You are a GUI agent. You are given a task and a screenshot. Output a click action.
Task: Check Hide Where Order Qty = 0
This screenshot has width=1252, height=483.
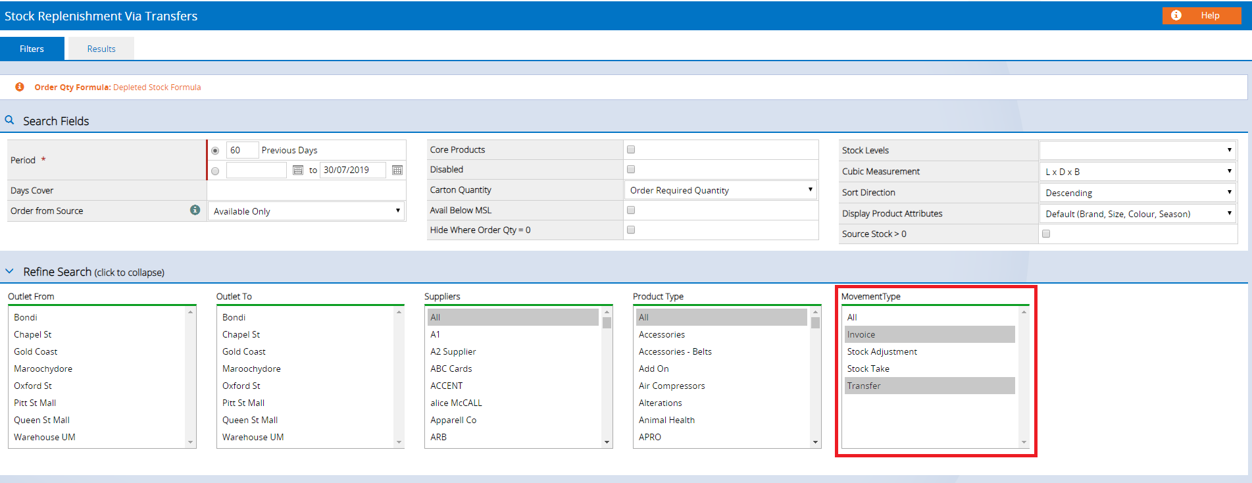coord(631,230)
